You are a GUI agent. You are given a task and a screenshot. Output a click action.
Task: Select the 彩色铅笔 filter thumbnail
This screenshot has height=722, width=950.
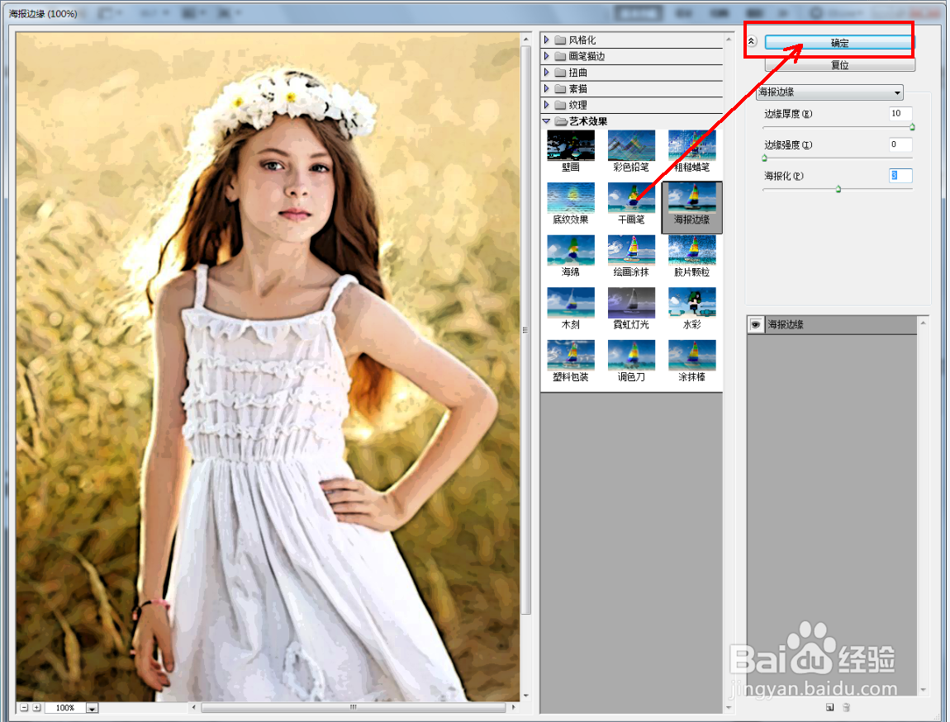pos(631,146)
